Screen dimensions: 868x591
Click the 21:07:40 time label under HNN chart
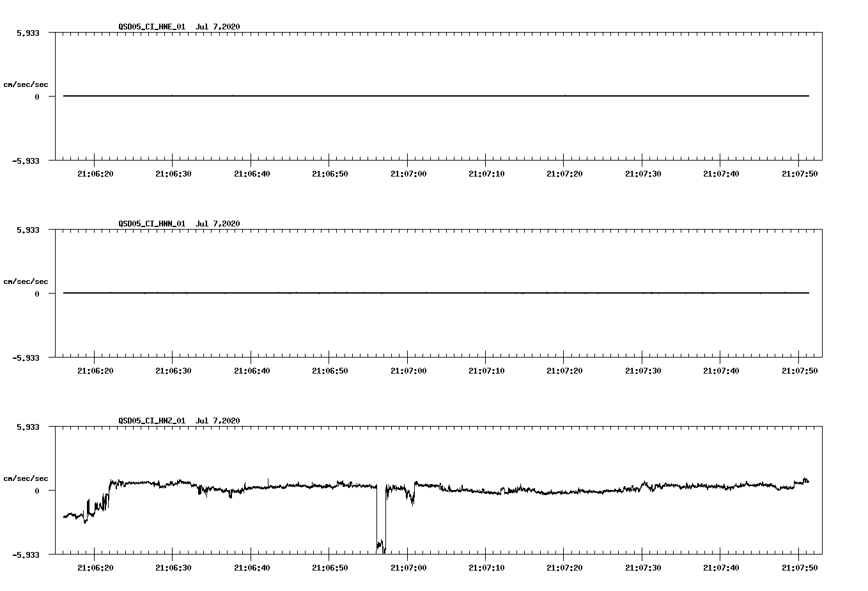(721, 370)
